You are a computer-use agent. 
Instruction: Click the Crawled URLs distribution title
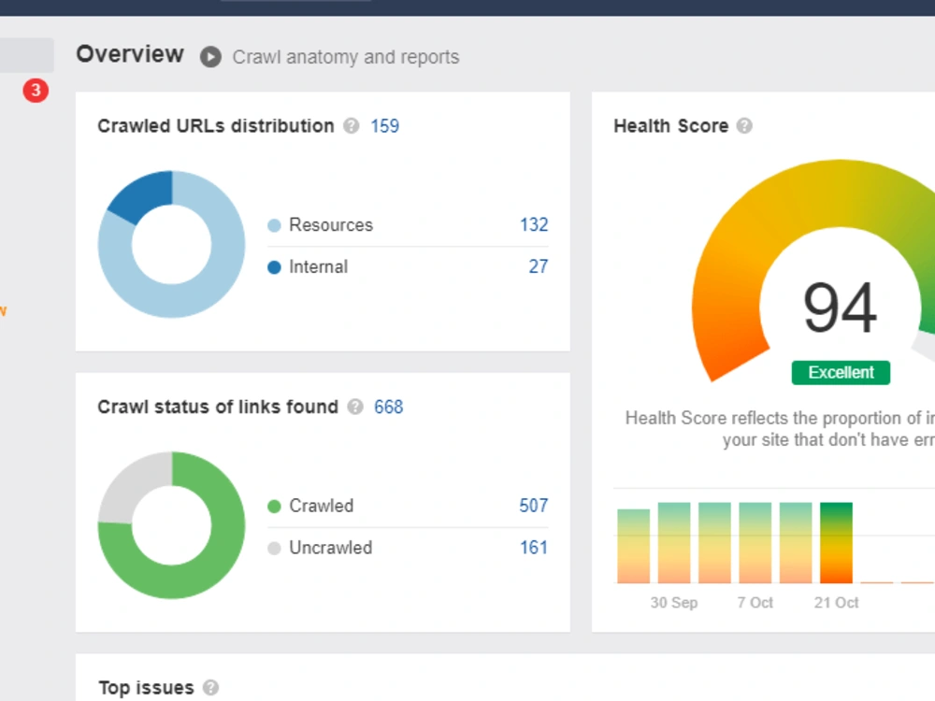[x=216, y=126]
